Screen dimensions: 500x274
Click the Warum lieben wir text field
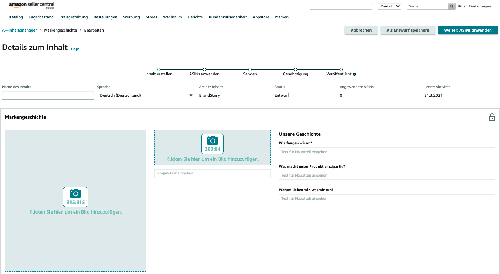point(387,199)
